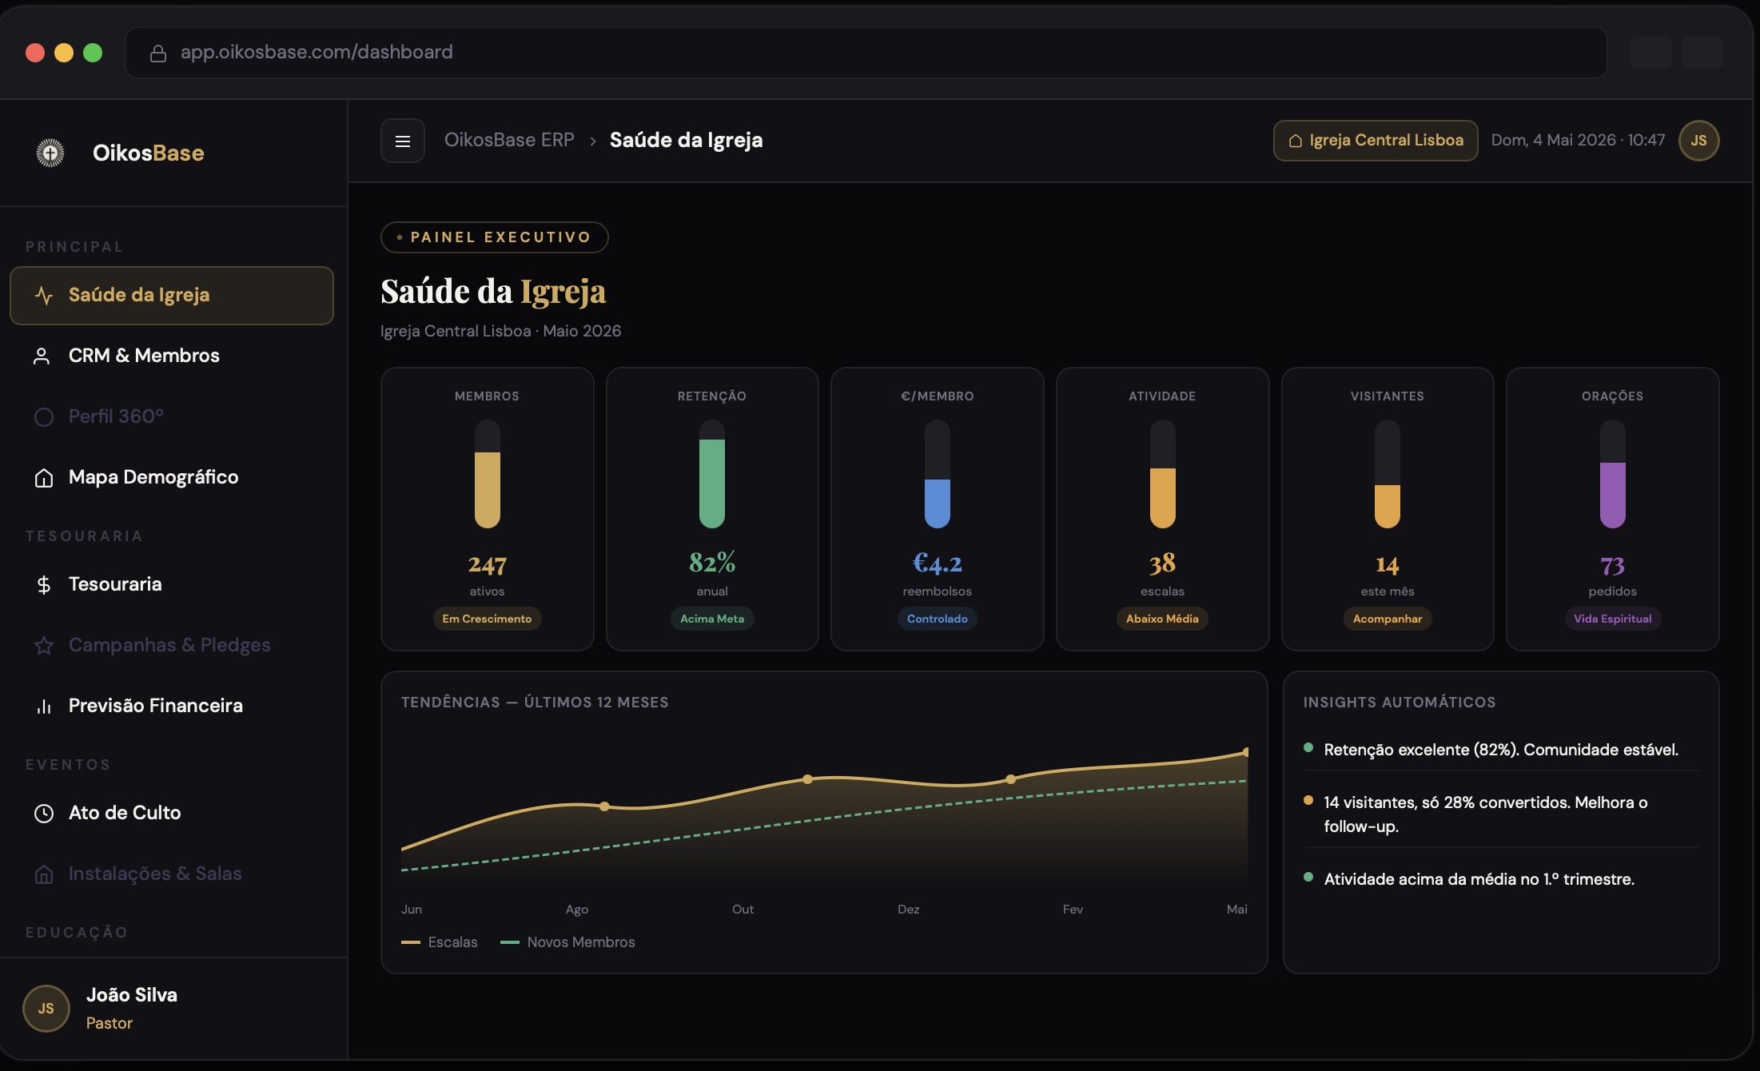This screenshot has width=1760, height=1071.
Task: Open Ato de Culto section
Action: click(x=171, y=813)
